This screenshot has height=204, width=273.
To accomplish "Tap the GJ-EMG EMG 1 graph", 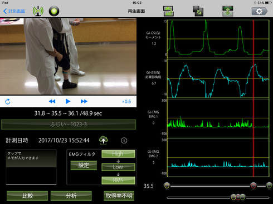I will click(218, 118).
